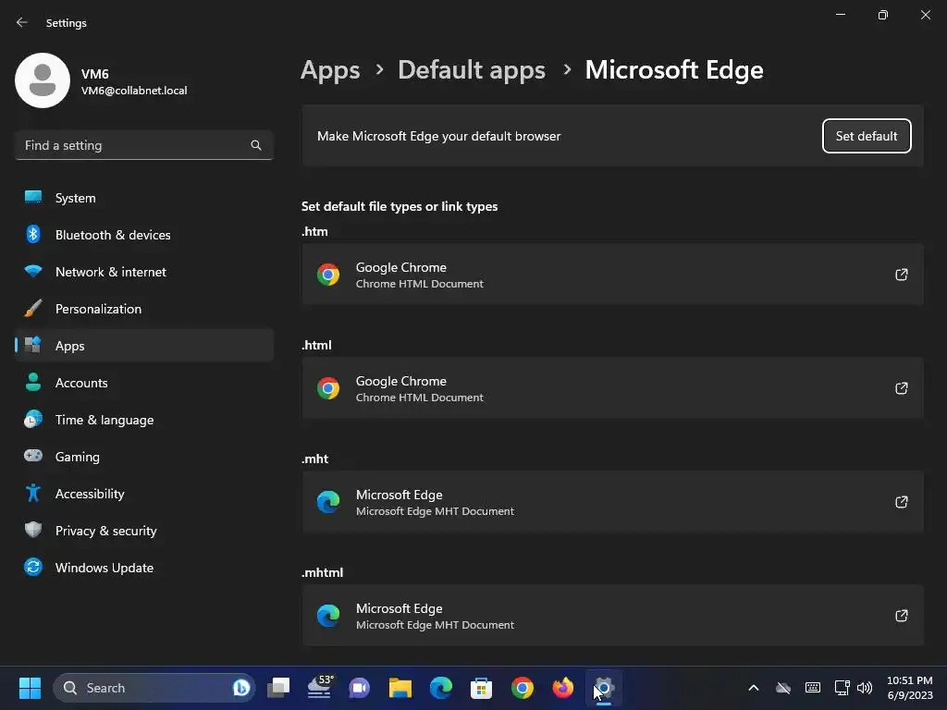Maximize or restore the Settings window
947x710 pixels.
pos(882,15)
